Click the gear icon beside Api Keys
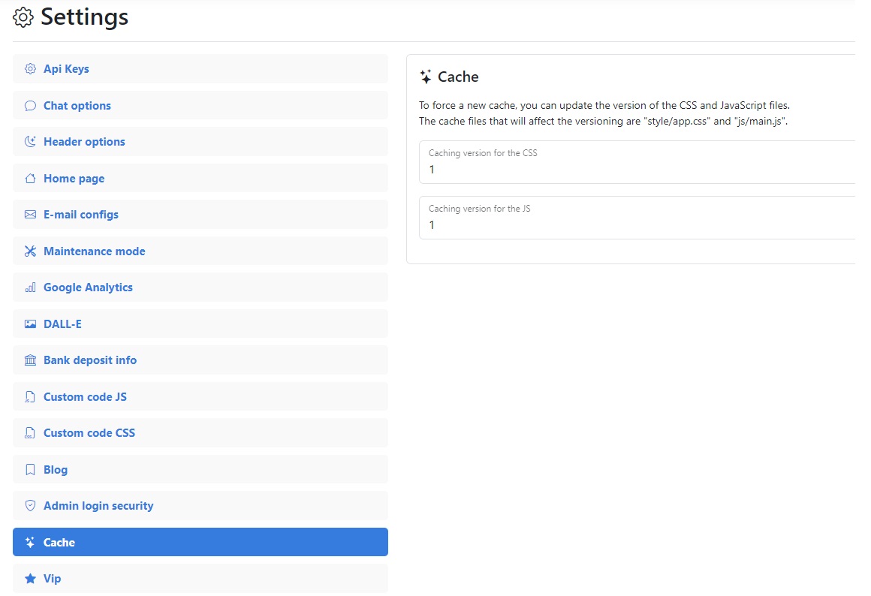 click(30, 69)
